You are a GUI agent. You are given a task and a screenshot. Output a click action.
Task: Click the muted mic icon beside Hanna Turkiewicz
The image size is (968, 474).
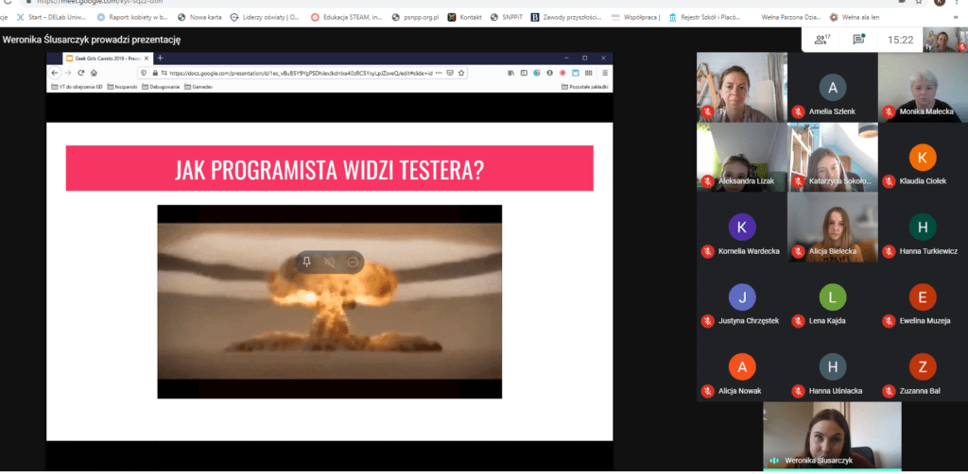coord(889,251)
